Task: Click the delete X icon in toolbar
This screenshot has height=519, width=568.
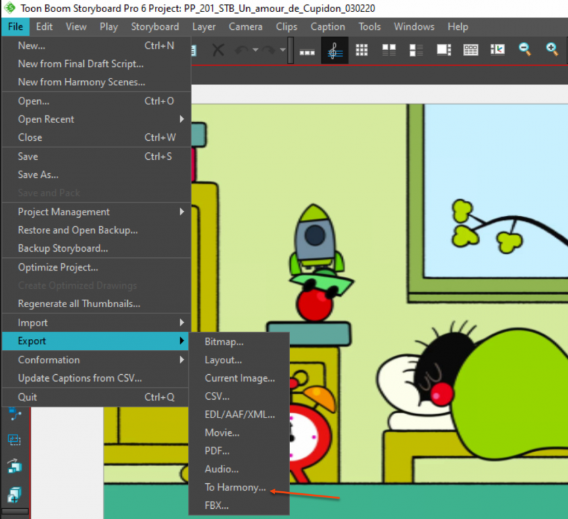Action: pyautogui.click(x=218, y=50)
